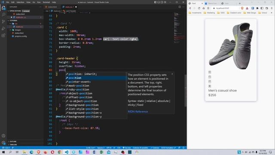Click the browser address bar

[x=225, y=8]
